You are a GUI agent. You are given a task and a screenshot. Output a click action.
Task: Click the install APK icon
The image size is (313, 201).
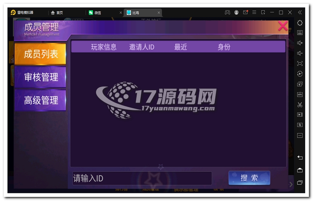[x=300, y=94]
